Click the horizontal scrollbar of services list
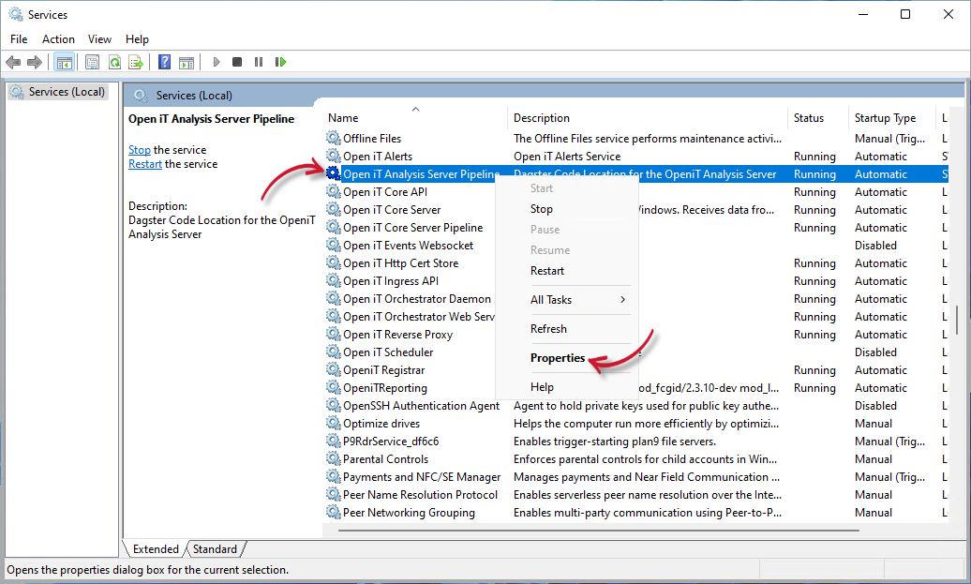 click(x=599, y=531)
